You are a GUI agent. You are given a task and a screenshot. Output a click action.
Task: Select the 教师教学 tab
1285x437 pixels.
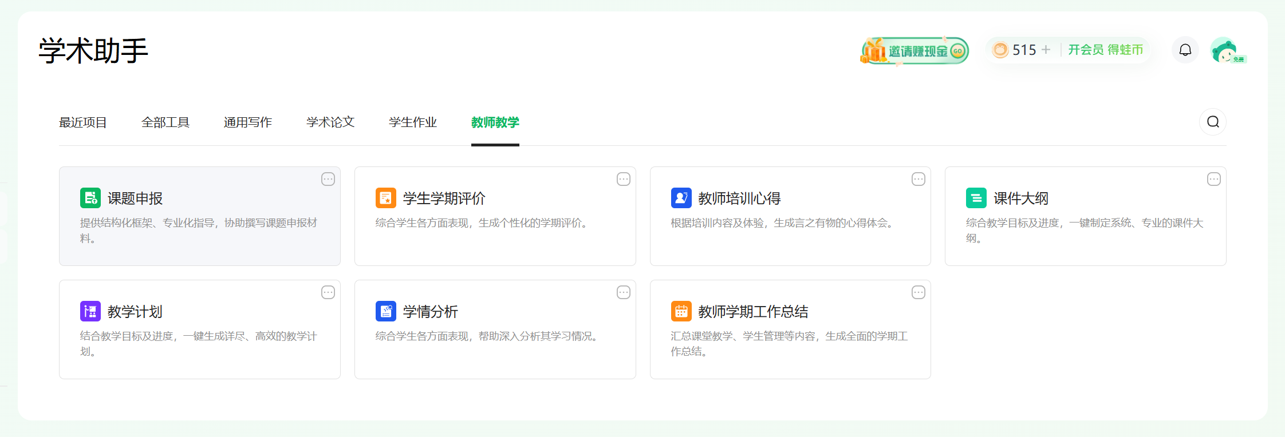(x=495, y=122)
